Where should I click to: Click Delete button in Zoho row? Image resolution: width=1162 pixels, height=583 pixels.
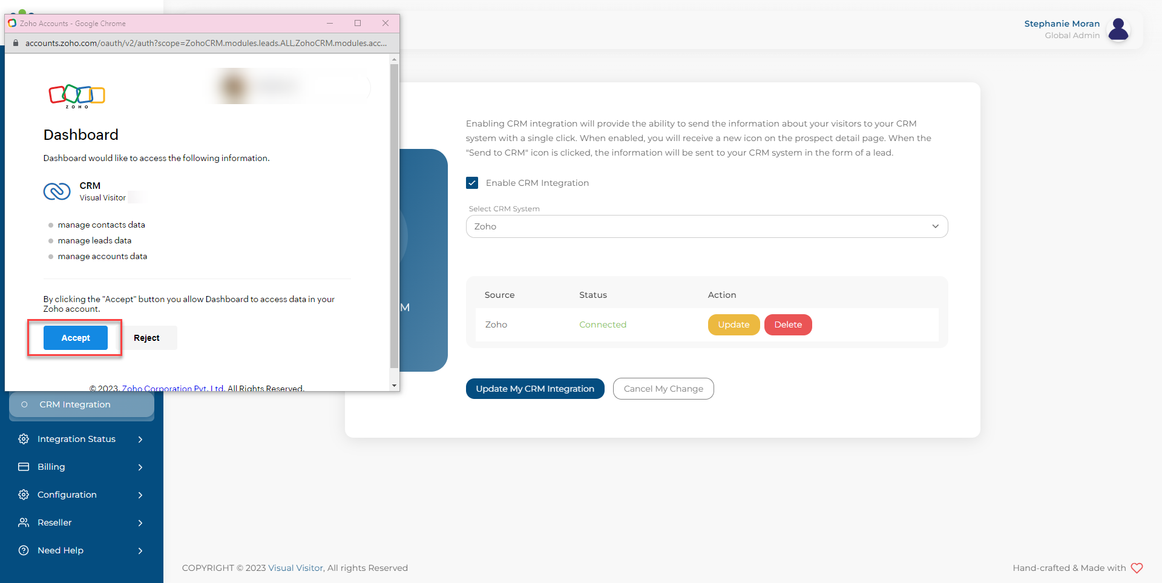(x=788, y=324)
